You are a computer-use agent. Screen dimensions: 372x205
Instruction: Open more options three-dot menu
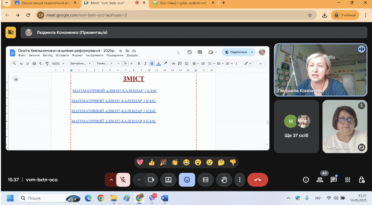[240, 180]
